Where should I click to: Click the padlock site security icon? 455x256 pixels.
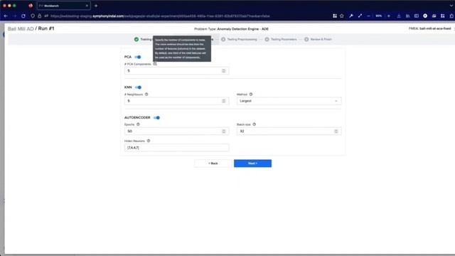(40, 16)
